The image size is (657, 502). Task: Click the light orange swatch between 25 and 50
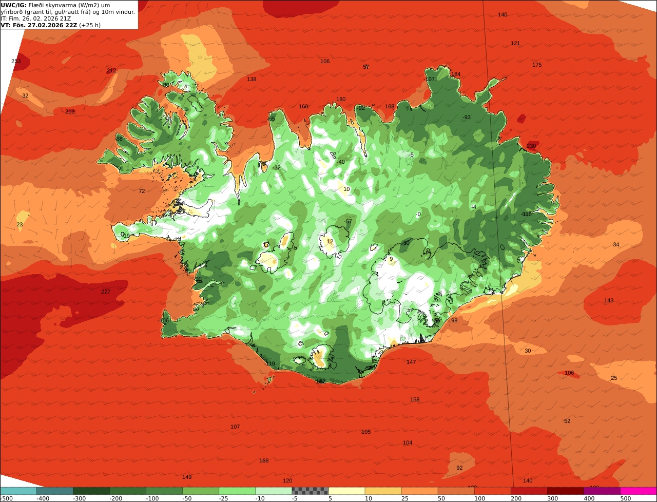point(420,491)
